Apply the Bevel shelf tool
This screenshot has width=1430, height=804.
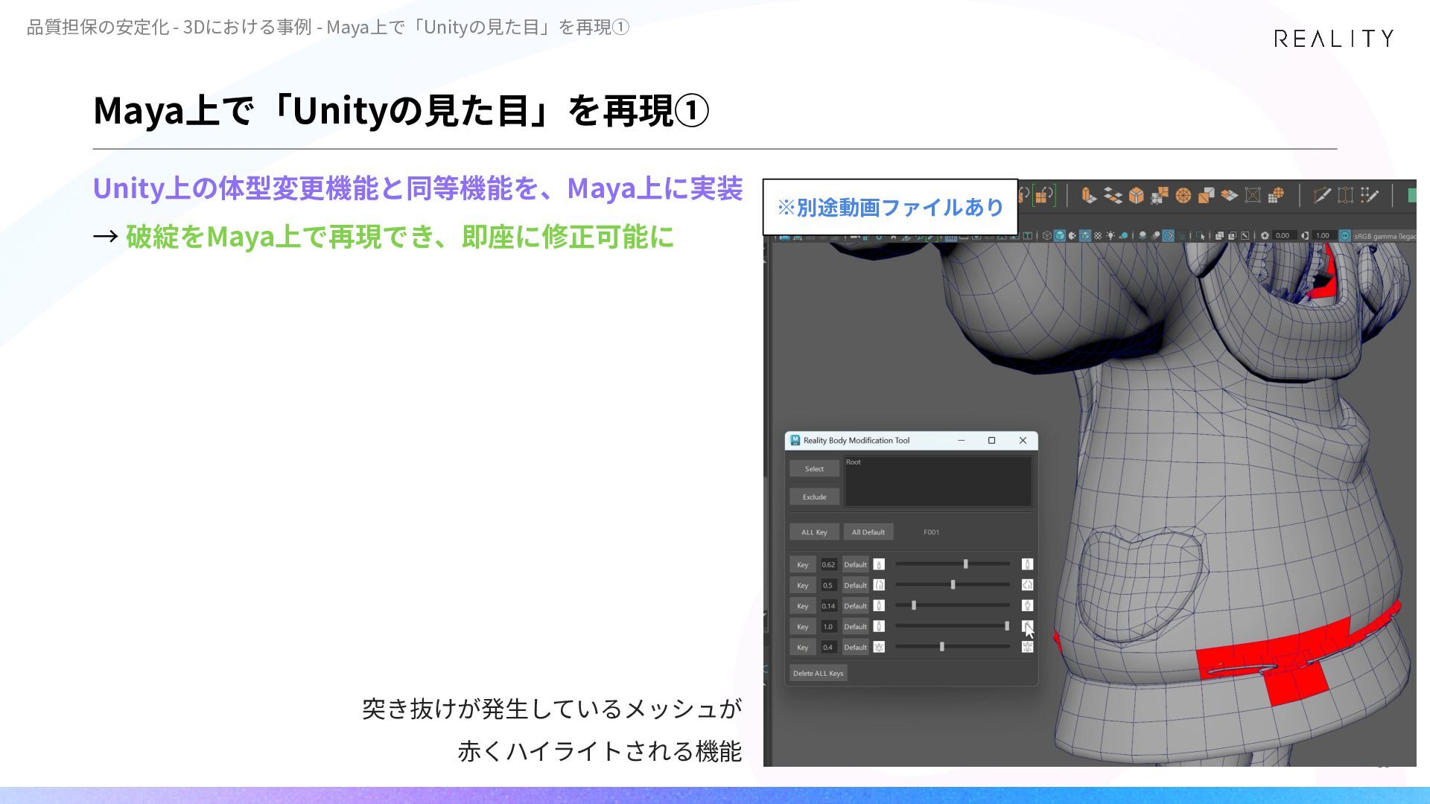pyautogui.click(x=1136, y=195)
